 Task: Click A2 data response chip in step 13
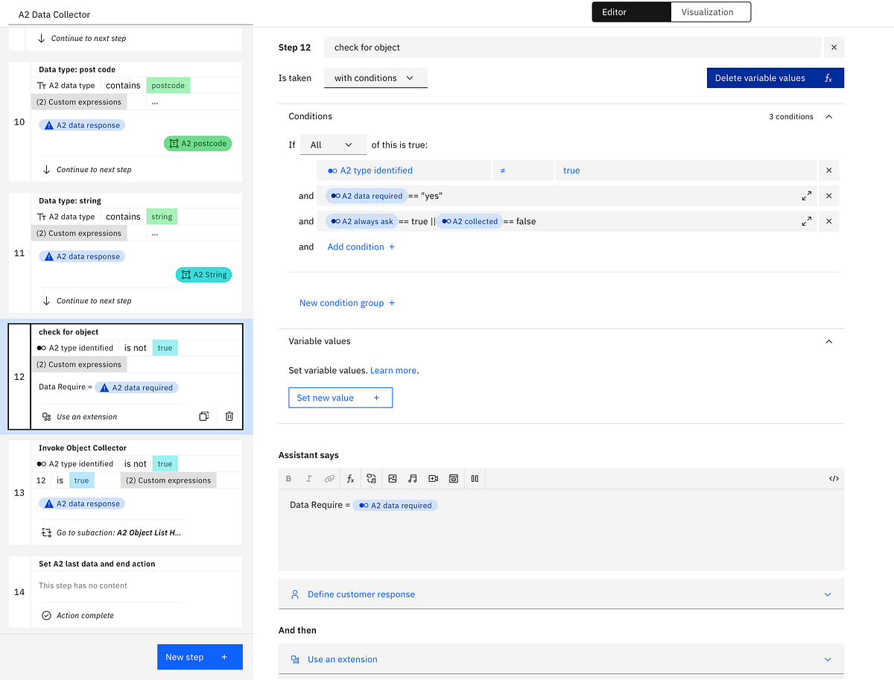(x=82, y=503)
